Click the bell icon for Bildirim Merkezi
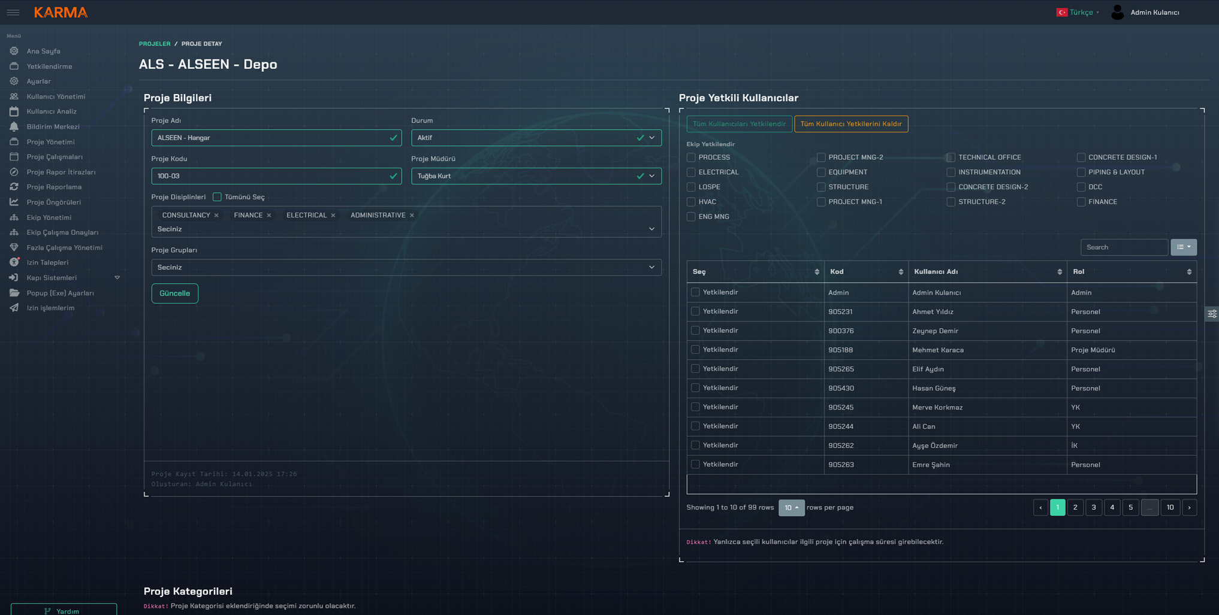The height and width of the screenshot is (615, 1219). point(14,126)
